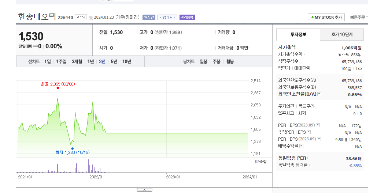Image resolution: width=377 pixels, height=193 pixels.
Task: Click the blue 최저 1,260 low marker dot
Action: tap(73, 149)
